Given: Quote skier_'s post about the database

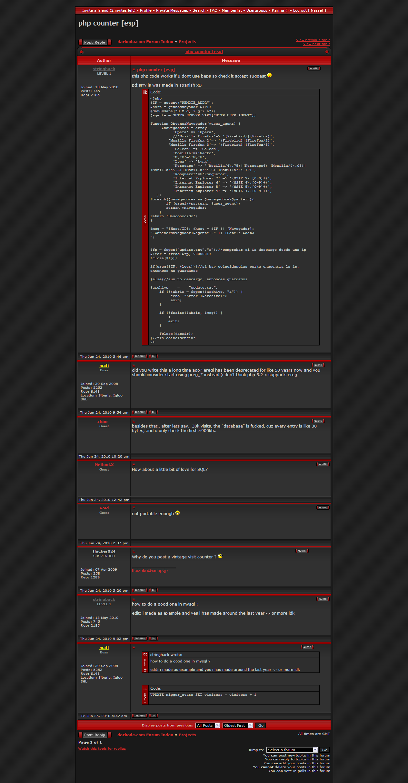Looking at the screenshot, I should pos(318,421).
